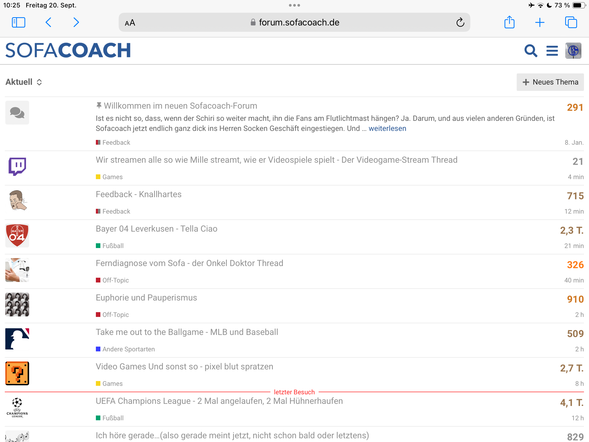The height and width of the screenshot is (442, 589).
Task: Open the hamburger menu icon
Action: click(x=552, y=51)
